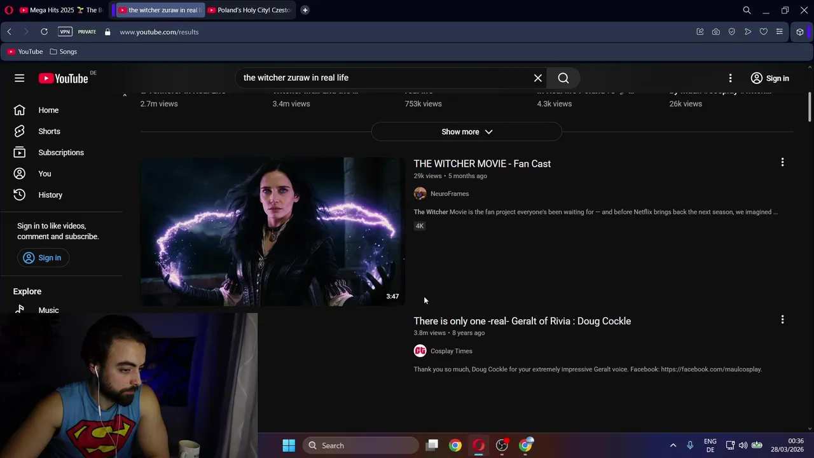814x458 pixels.
Task: Click the Cosplay Times channel avatar
Action: 420,350
